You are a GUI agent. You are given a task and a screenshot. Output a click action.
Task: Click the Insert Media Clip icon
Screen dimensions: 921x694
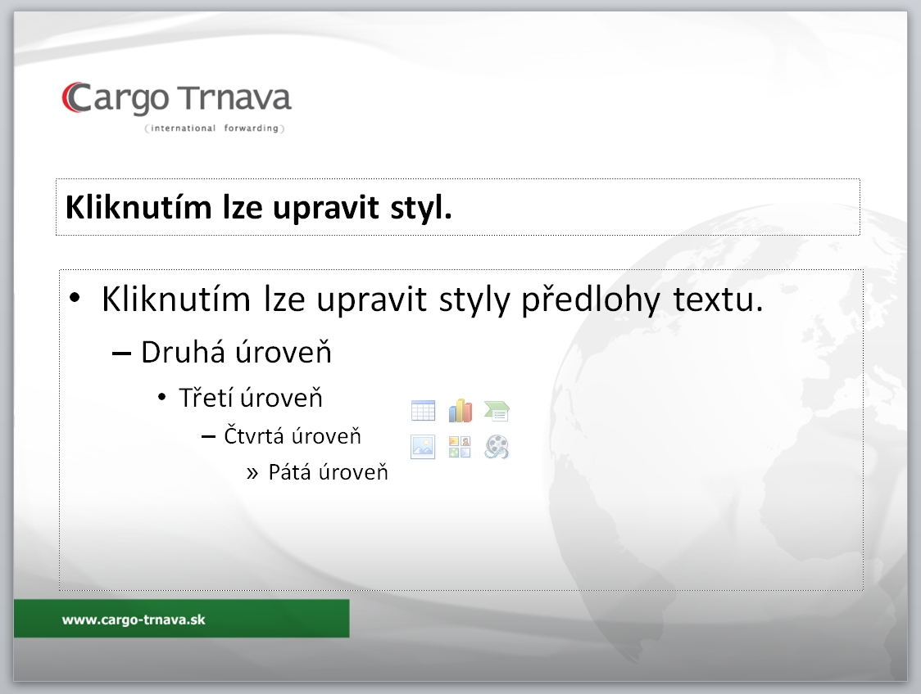point(497,447)
